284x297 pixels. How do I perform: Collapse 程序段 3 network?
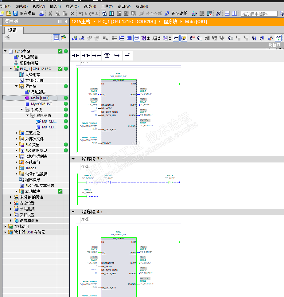(x=73, y=159)
